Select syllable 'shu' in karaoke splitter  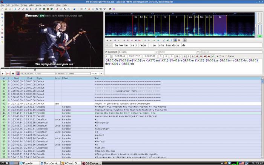161,45
